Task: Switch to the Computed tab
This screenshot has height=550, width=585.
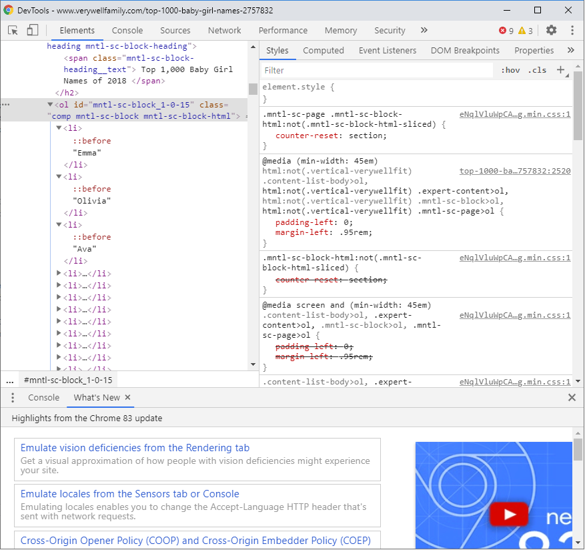Action: (323, 51)
